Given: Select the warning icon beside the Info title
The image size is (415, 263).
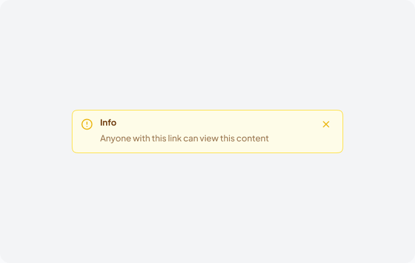Looking at the screenshot, I should point(87,124).
